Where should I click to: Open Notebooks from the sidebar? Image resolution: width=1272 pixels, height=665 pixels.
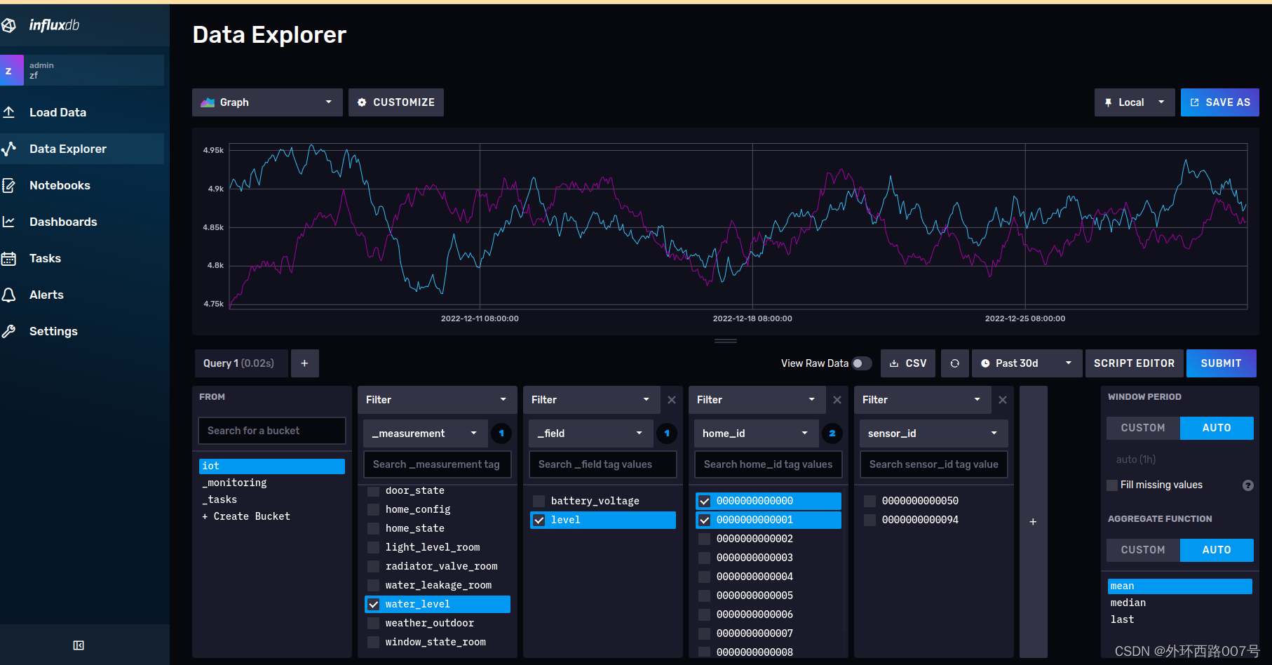[x=60, y=185]
